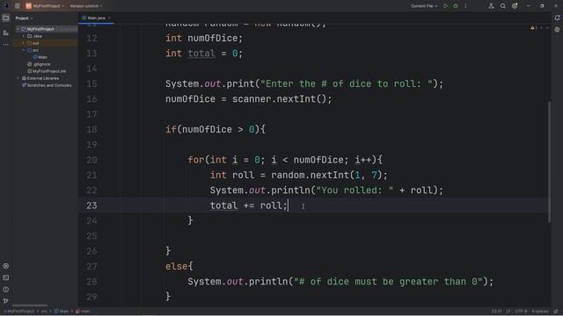Click gutter at line 18

click(x=91, y=129)
